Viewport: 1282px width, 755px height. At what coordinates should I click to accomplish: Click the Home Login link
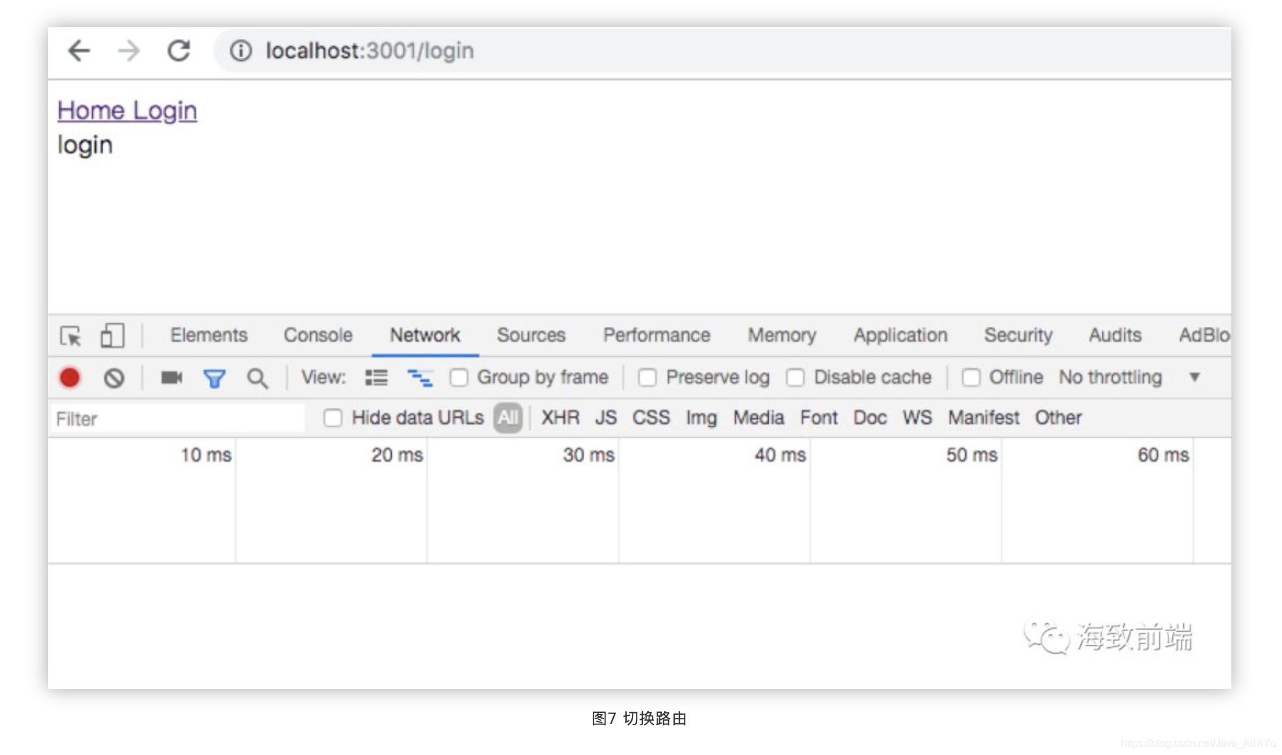[x=127, y=111]
